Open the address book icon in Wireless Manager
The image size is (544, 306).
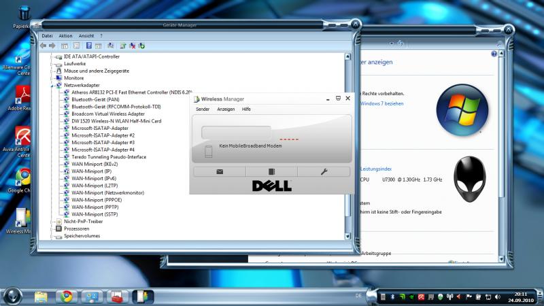(272, 172)
